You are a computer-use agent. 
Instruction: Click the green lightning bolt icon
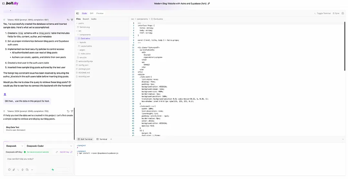pyautogui.click(x=53, y=170)
